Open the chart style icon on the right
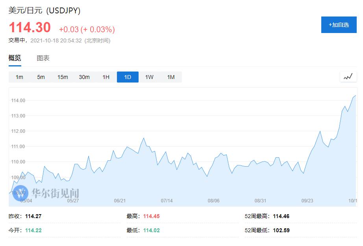The width and height of the screenshot is (363, 246). [x=348, y=77]
